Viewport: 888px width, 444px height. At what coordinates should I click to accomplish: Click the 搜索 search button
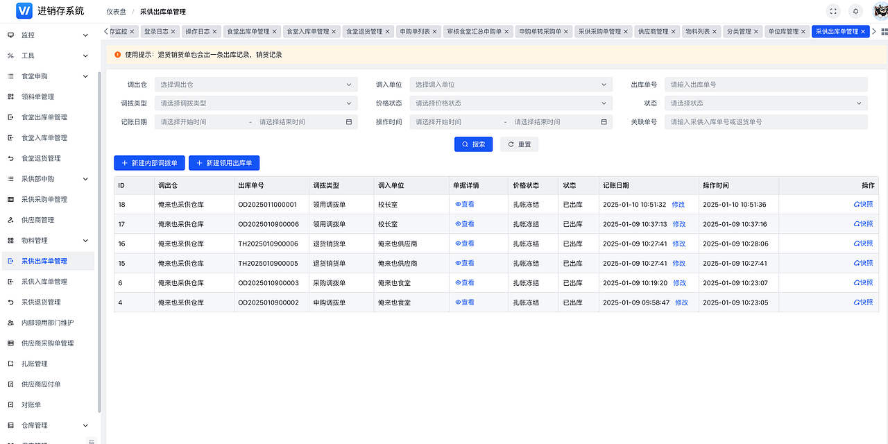pyautogui.click(x=473, y=144)
